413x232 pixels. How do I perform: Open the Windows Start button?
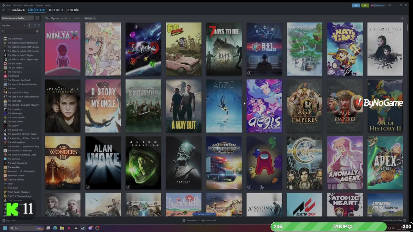tap(5, 228)
